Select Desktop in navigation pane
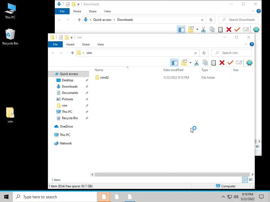270x202 pixels. [x=67, y=80]
